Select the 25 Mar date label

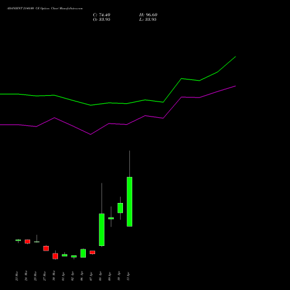pyautogui.click(x=35, y=276)
